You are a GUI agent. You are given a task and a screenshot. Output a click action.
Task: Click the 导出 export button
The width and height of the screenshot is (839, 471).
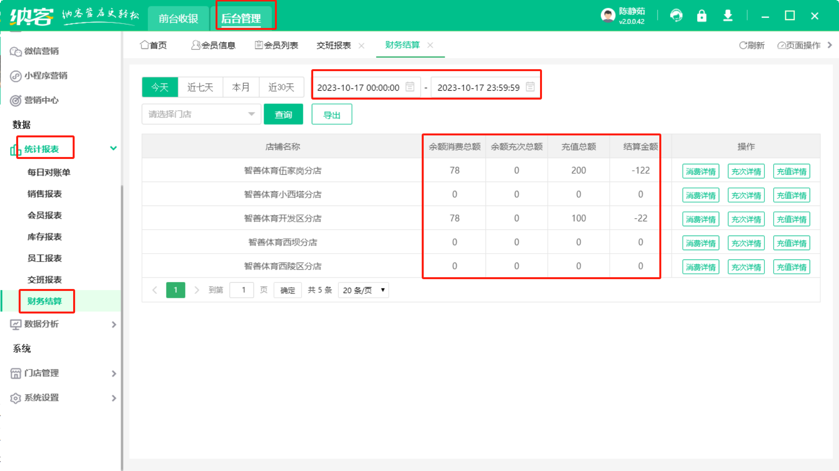point(332,114)
